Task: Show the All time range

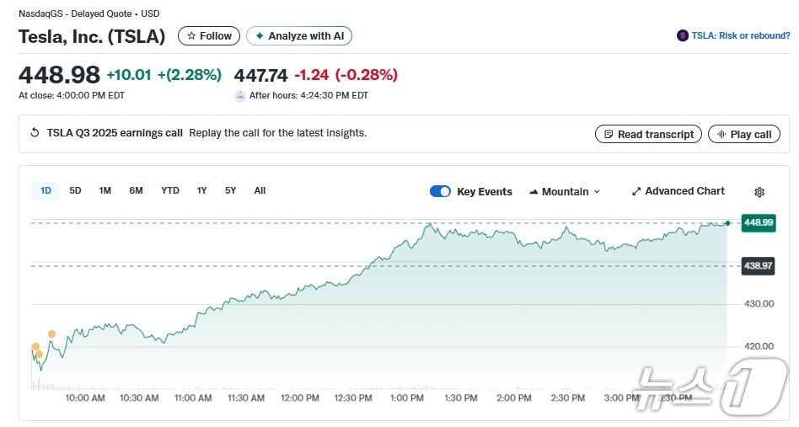Action: click(260, 191)
